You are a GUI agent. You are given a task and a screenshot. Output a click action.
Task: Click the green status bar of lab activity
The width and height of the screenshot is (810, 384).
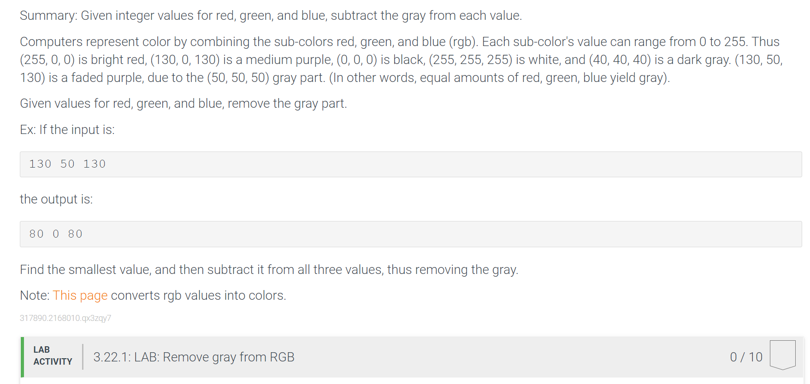[x=22, y=357]
